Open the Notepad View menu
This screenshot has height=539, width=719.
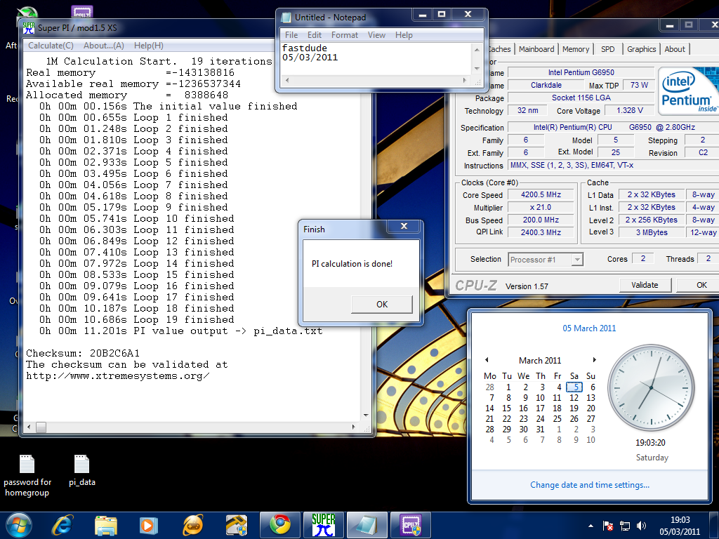pos(376,35)
